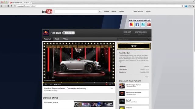
Task: Select the Feed tab
Action: pos(57,39)
